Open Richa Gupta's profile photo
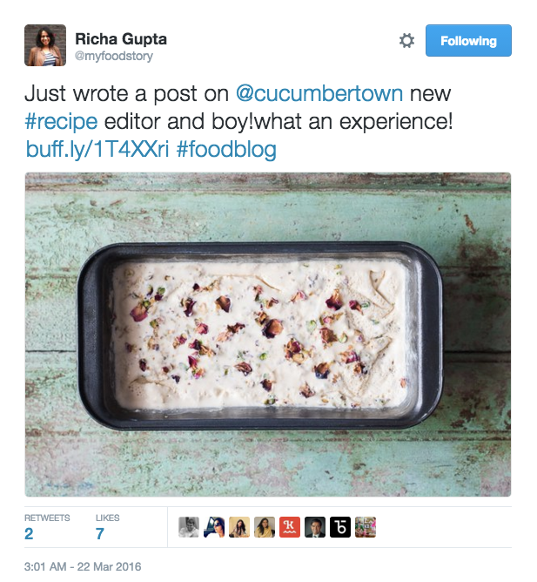The image size is (537, 582). click(45, 45)
